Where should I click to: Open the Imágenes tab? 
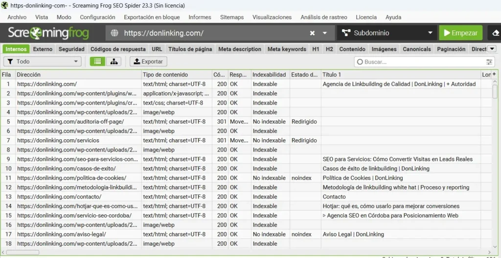[384, 49]
